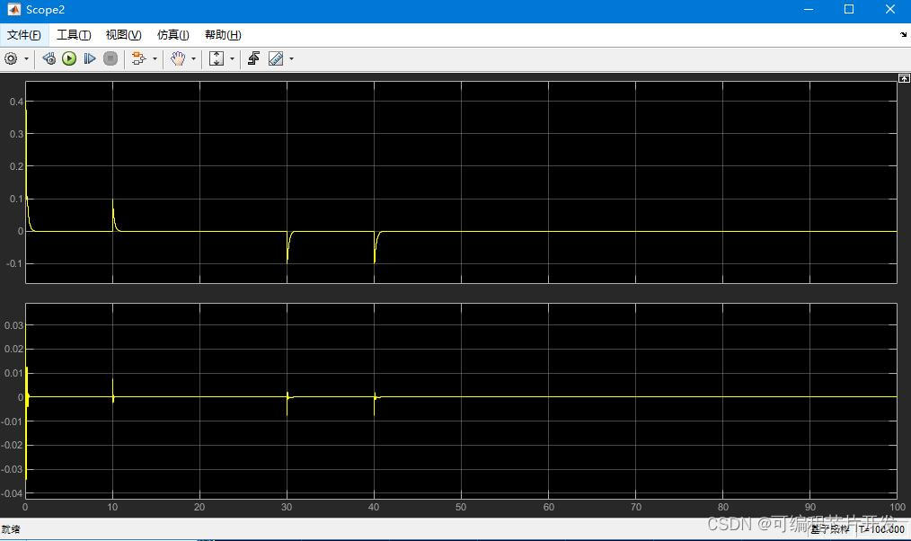
Task: Close the Scope2 window
Action: (x=890, y=9)
